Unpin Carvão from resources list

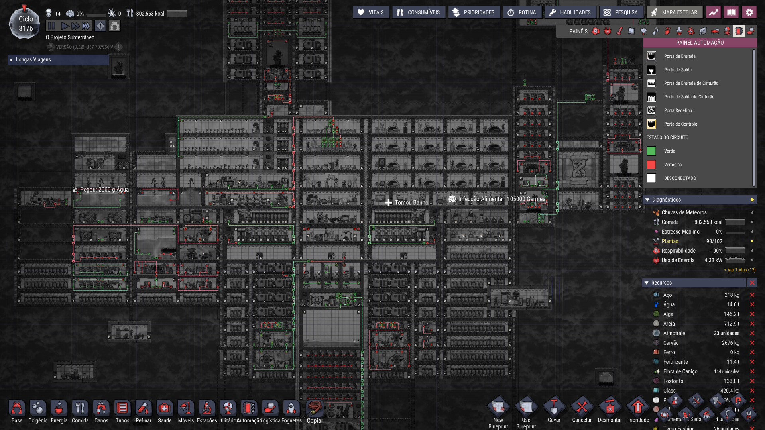[752, 343]
